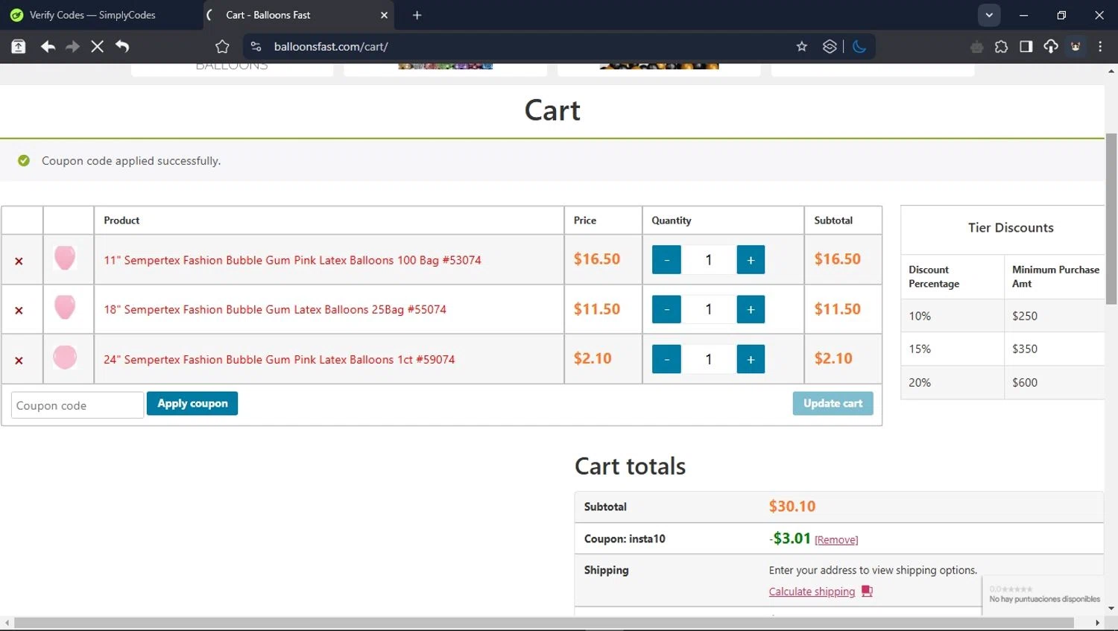Click the Update cart button

point(833,403)
